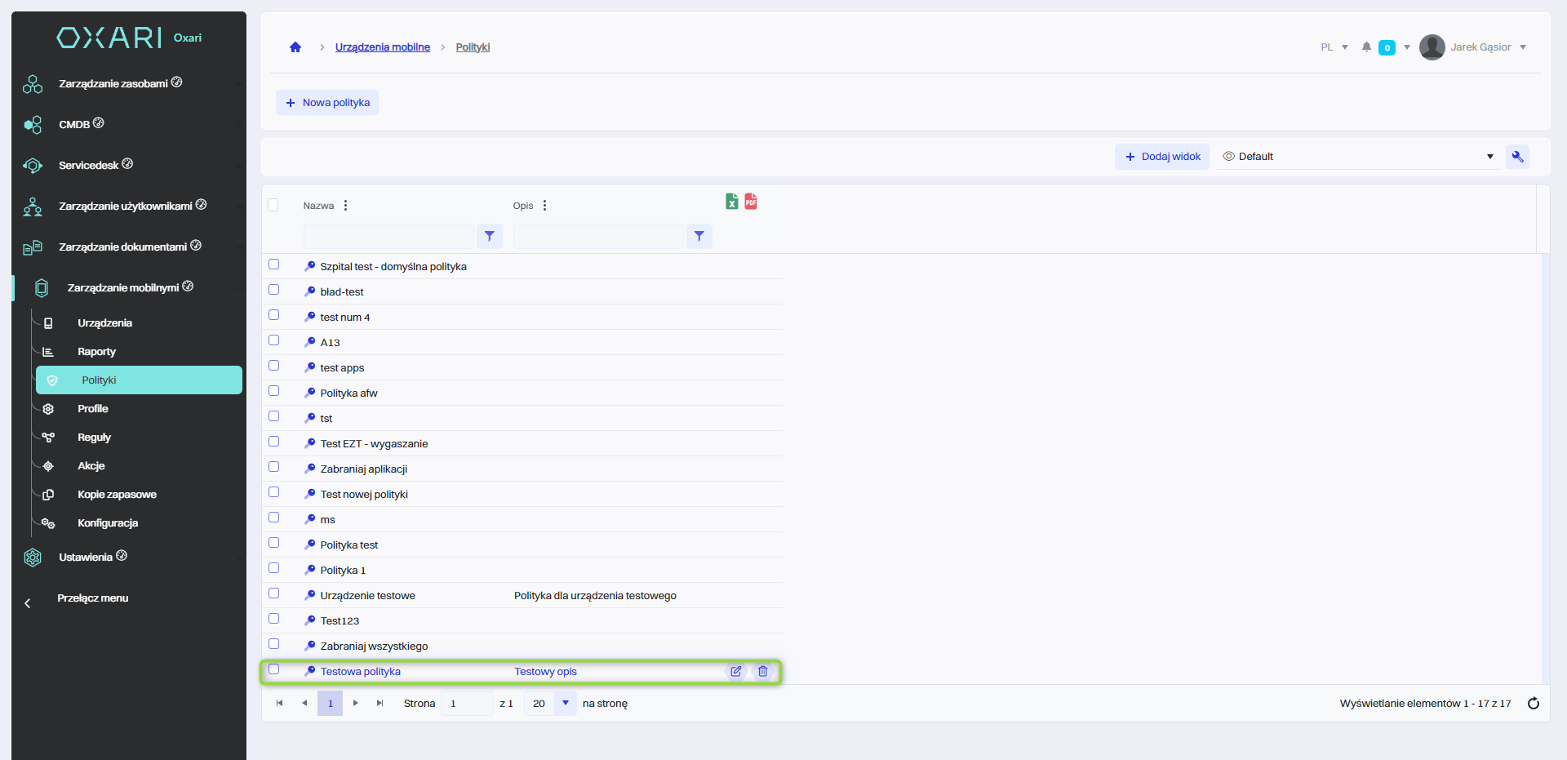
Task: Toggle the select-all checkbox in header
Action: (x=273, y=205)
